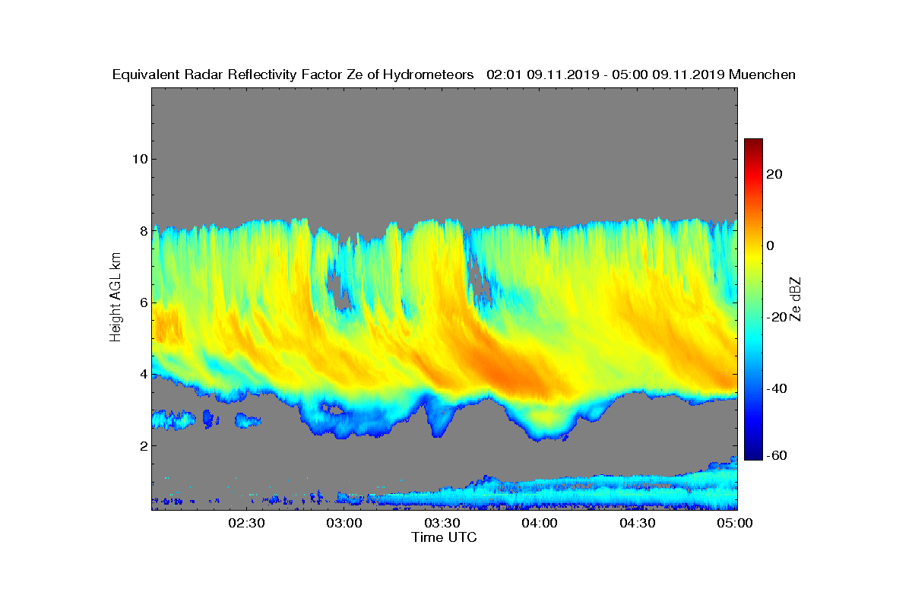Click the 05:00 time axis label
The image size is (912, 608).
click(x=736, y=523)
